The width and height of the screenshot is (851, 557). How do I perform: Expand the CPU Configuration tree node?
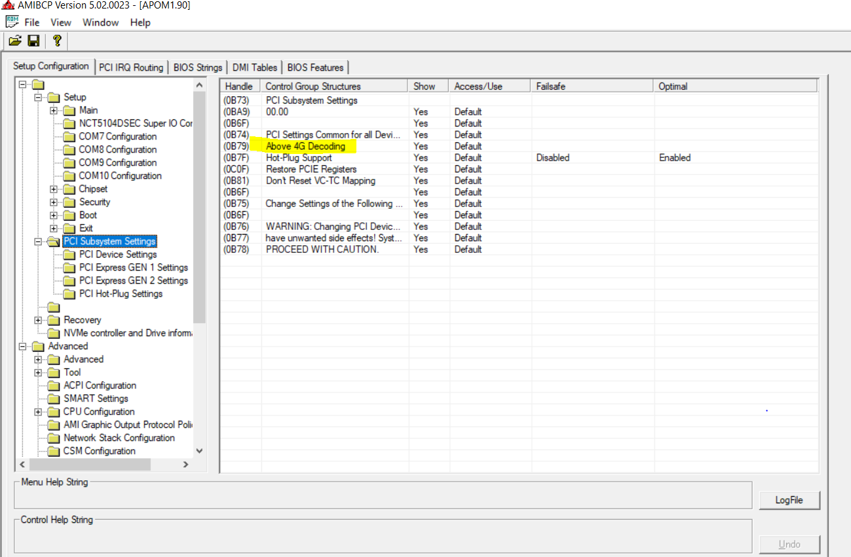click(x=38, y=412)
